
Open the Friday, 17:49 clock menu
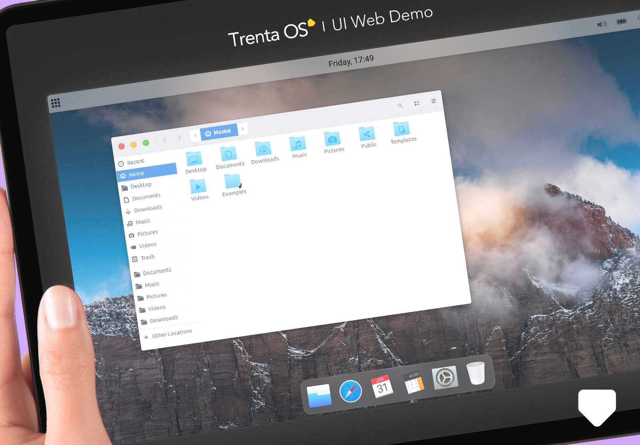(x=351, y=61)
